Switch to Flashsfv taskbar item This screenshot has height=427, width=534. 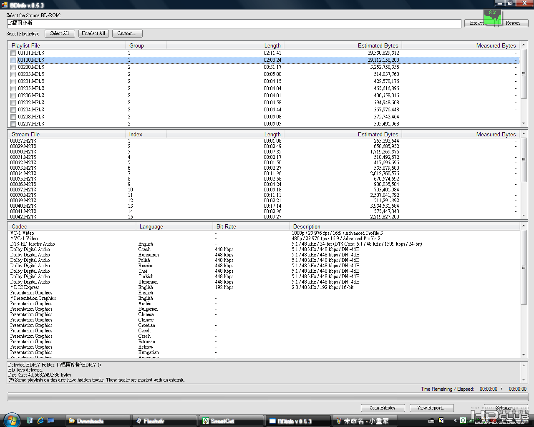[x=164, y=421]
